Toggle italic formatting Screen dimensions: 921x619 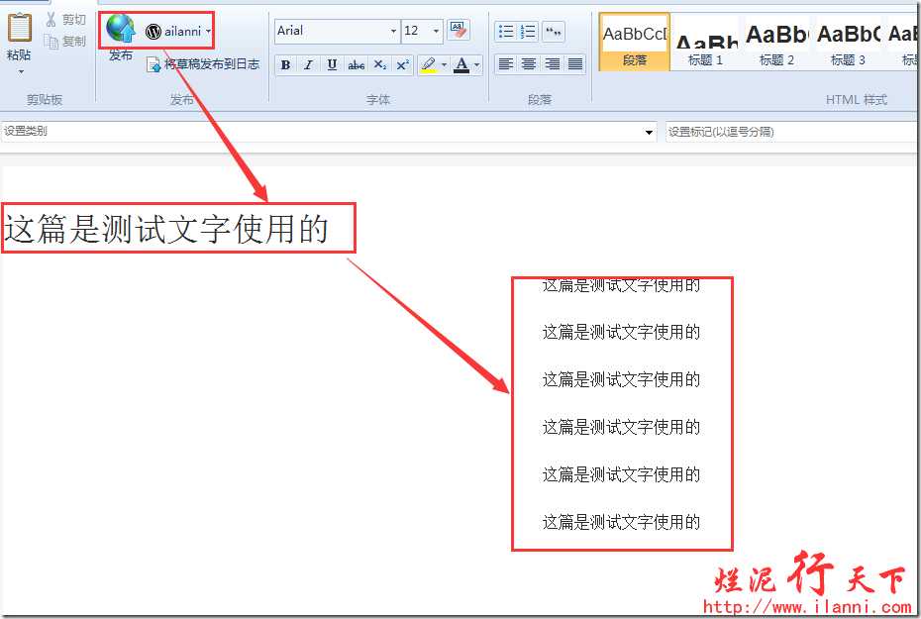click(x=308, y=64)
